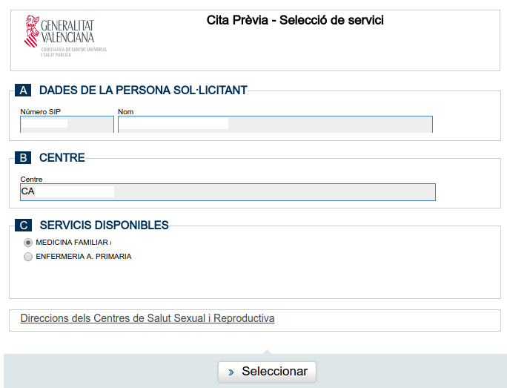This screenshot has width=507, height=388.
Task: Click the Nom input field
Action: click(275, 124)
